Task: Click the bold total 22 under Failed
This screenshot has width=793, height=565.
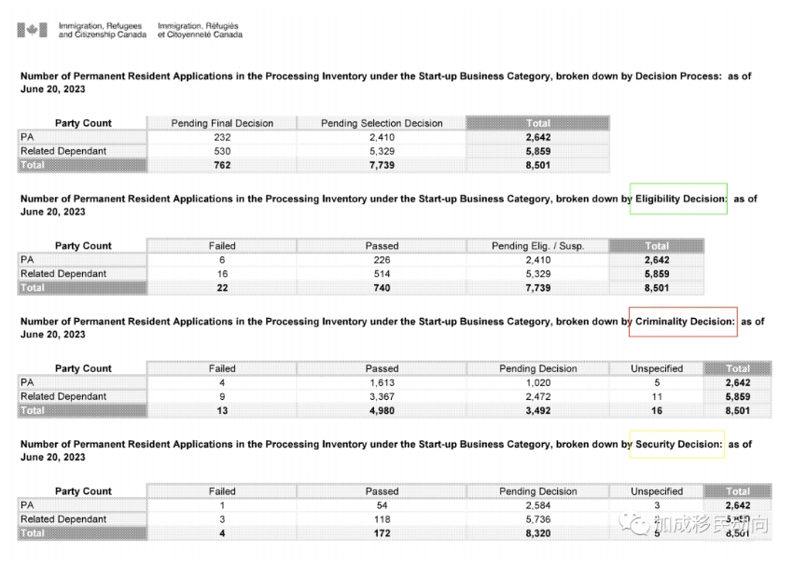Action: click(222, 288)
